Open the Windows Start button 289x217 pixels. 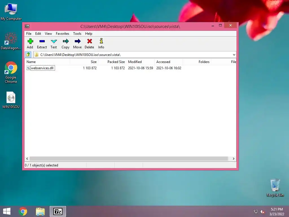coord(7,211)
